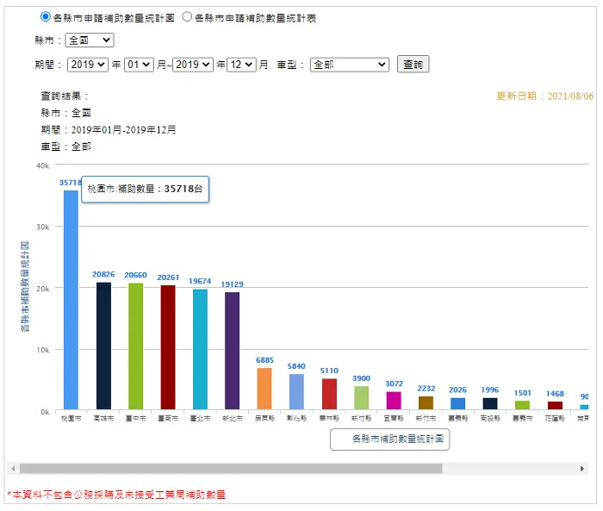Click the 南投縣 bar valued 1996

[x=490, y=403]
